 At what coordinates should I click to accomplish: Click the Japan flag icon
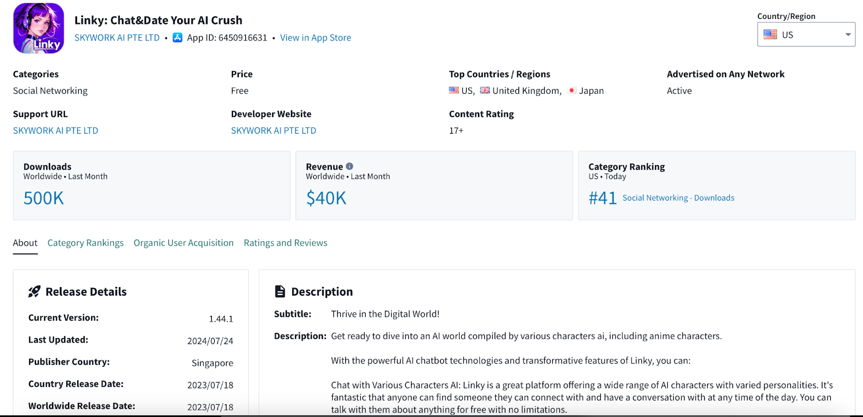(x=572, y=91)
